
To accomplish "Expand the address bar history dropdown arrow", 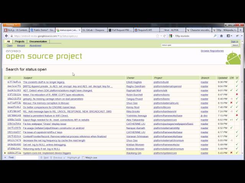I will (161, 36).
